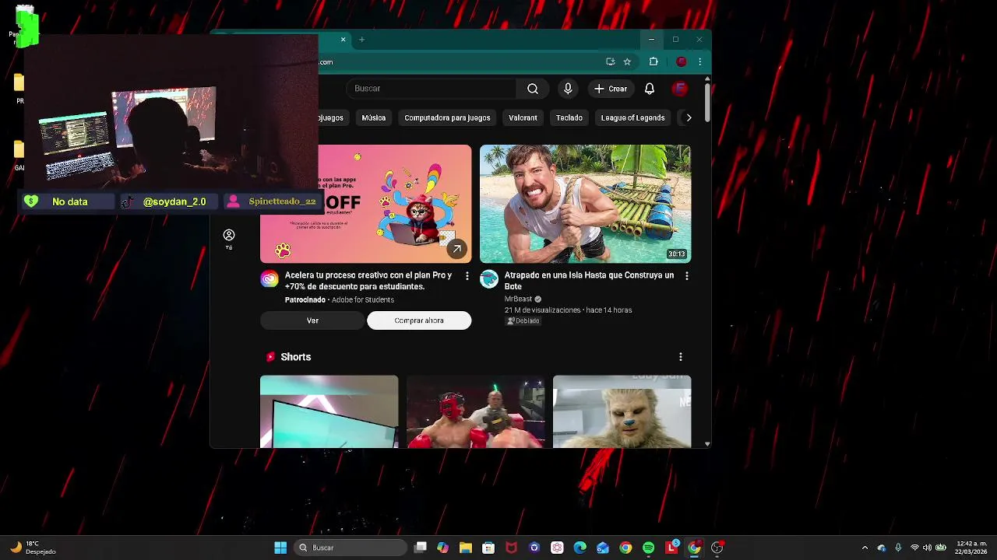Viewport: 997px width, 560px height.
Task: Open Task View from the taskbar
Action: point(421,548)
